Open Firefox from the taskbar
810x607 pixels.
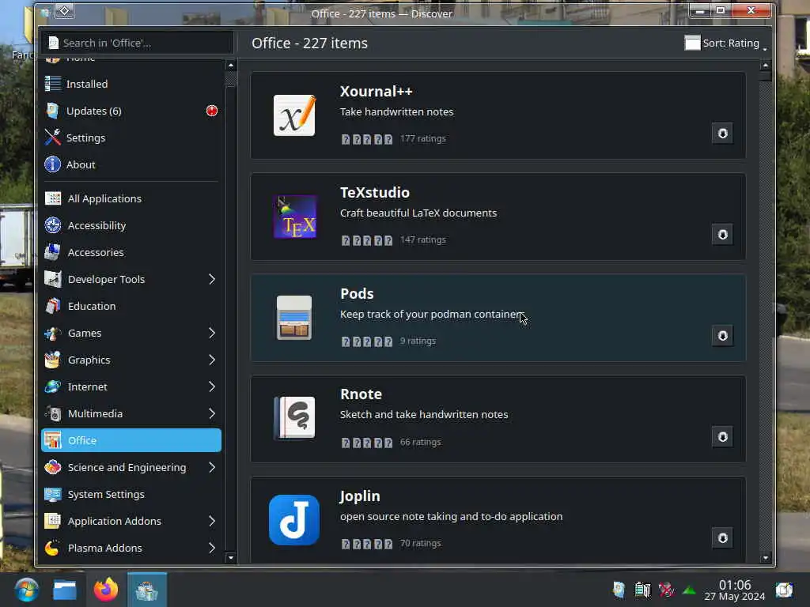(x=106, y=590)
